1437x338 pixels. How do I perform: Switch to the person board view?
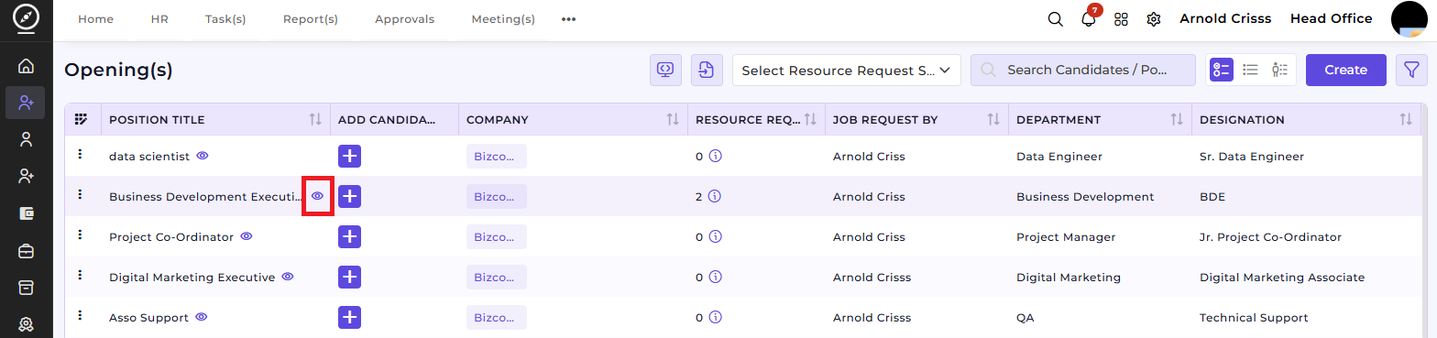coord(1279,70)
